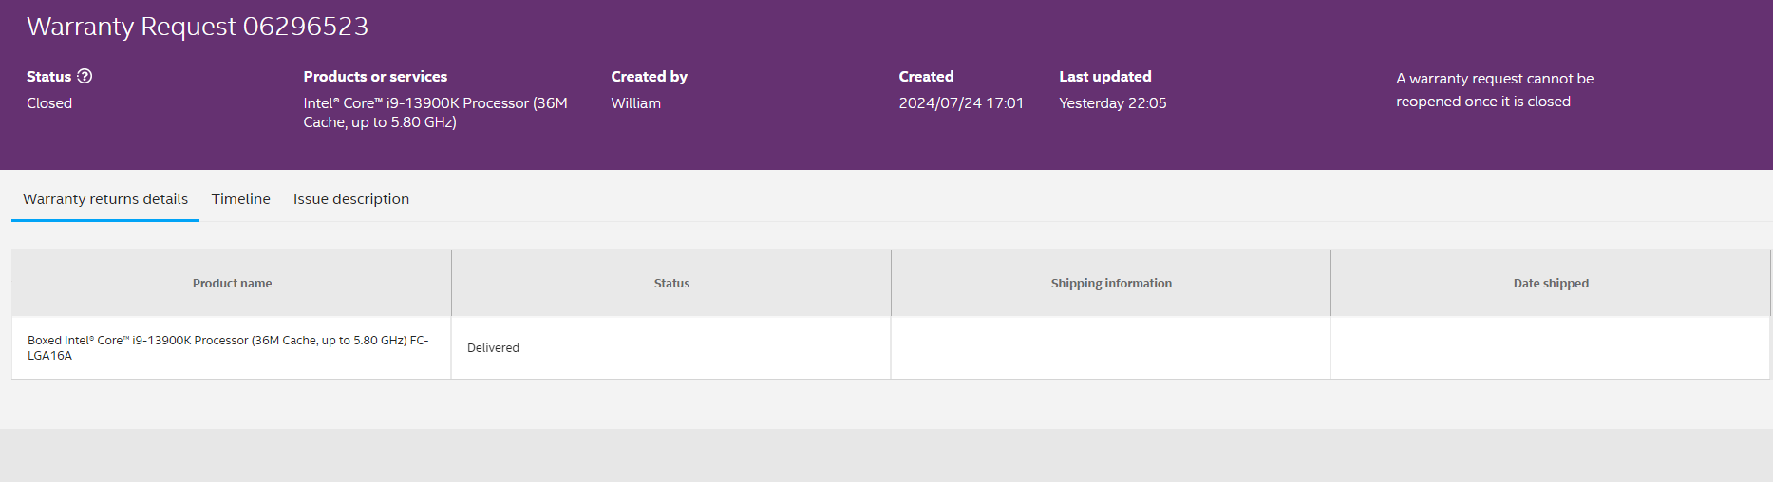Click the Status column header in table
The image size is (1773, 482).
[x=671, y=284]
